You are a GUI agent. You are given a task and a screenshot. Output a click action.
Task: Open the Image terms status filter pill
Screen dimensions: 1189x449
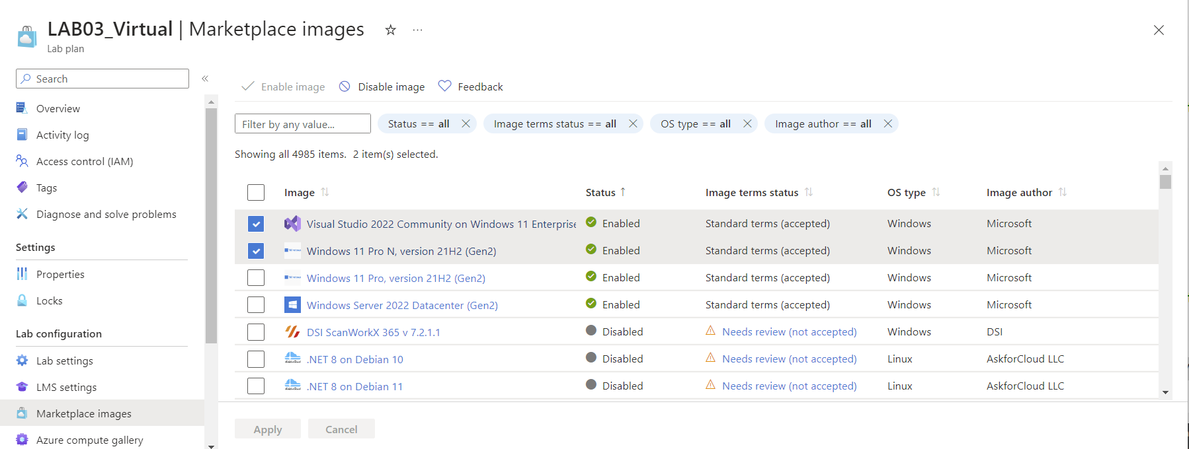click(x=555, y=123)
